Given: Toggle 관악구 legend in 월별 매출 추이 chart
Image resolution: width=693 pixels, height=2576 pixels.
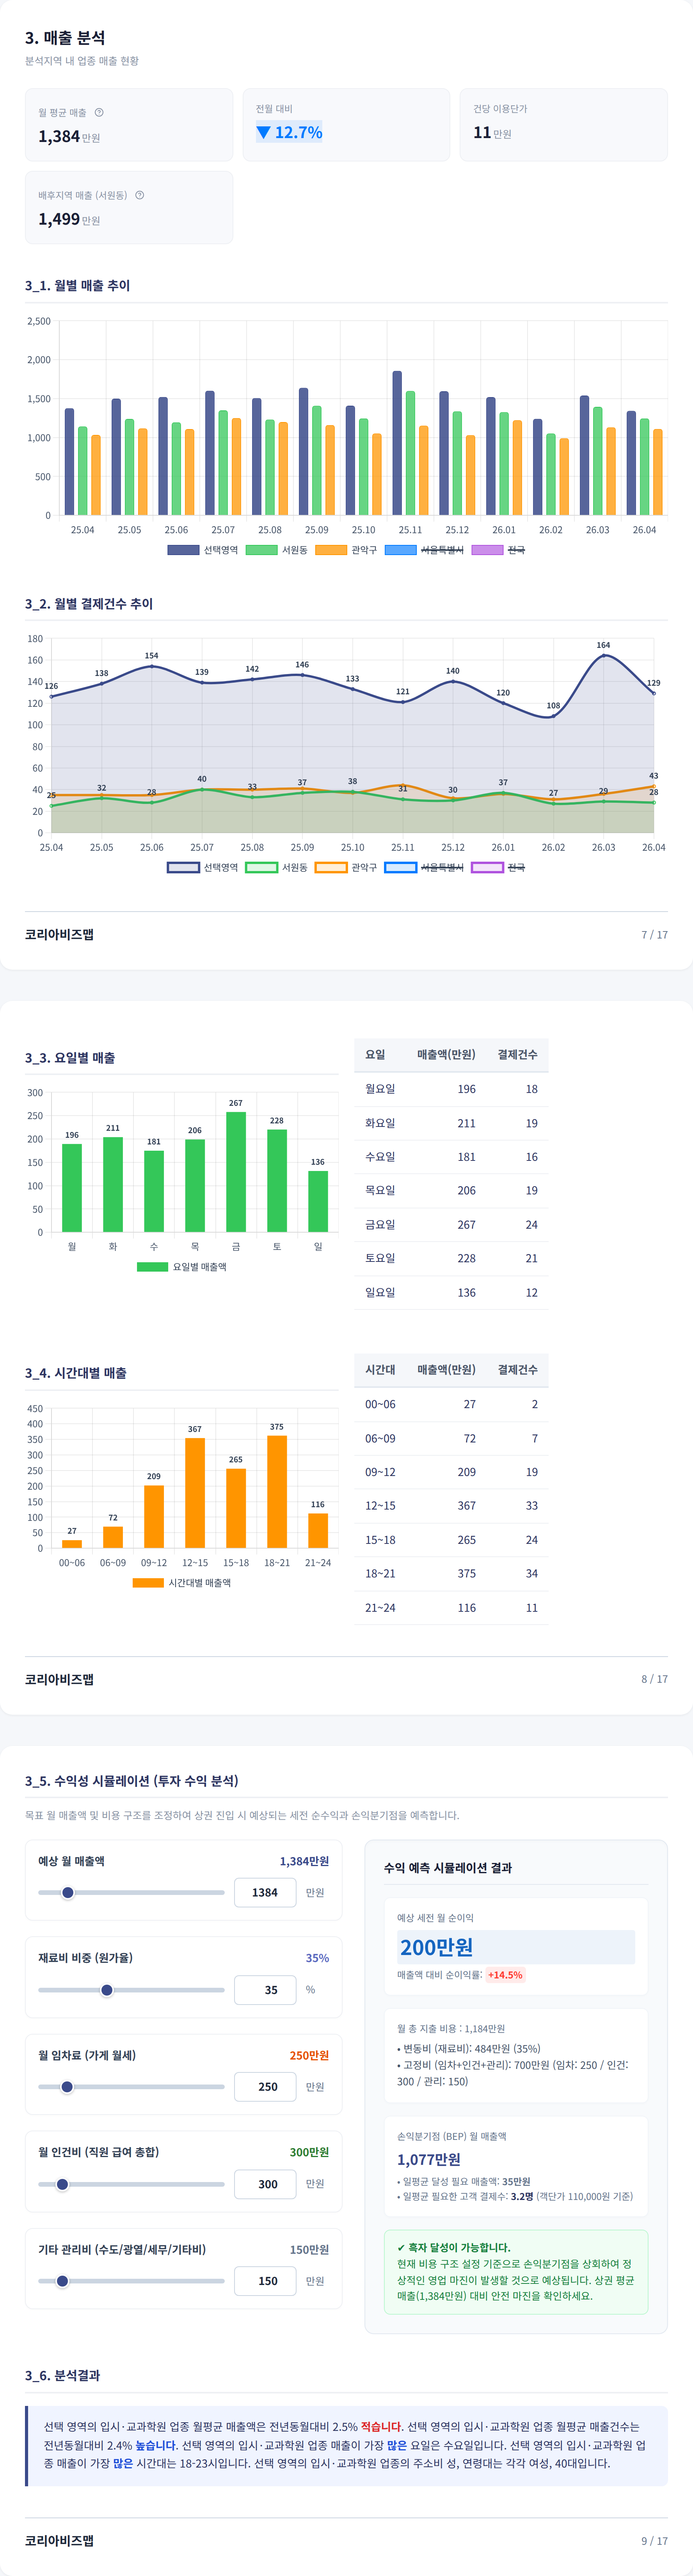Looking at the screenshot, I should [x=346, y=550].
